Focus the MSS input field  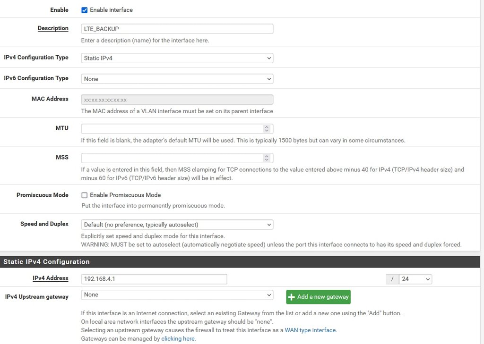coord(171,158)
